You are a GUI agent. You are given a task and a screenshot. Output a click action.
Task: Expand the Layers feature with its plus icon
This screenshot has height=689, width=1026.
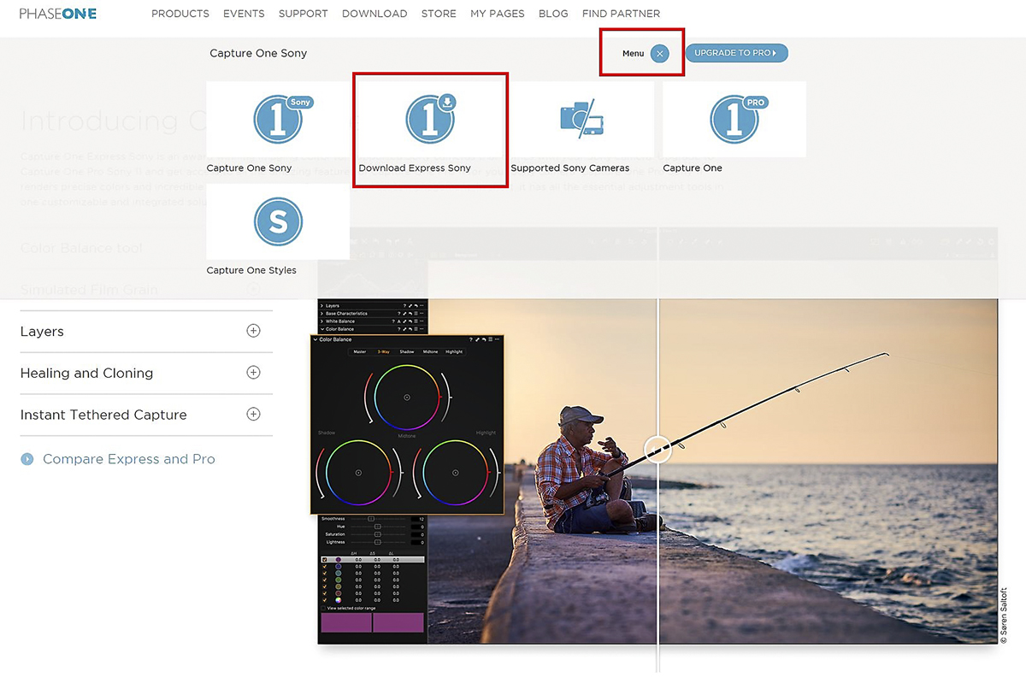pos(253,331)
